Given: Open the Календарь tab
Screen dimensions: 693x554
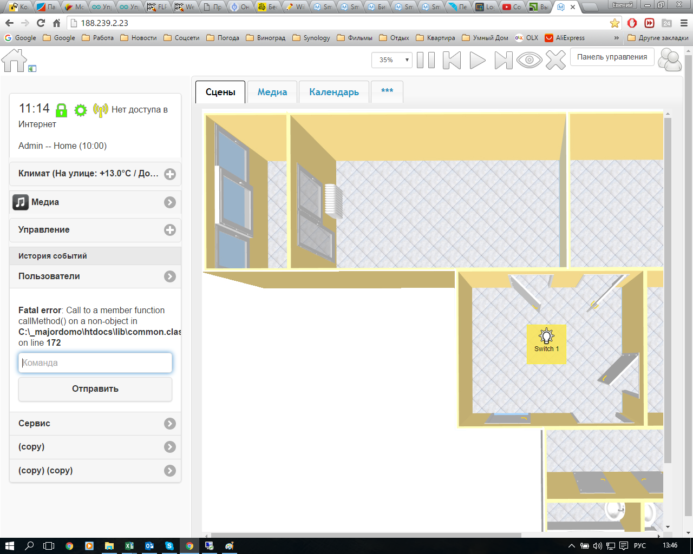Looking at the screenshot, I should [334, 92].
